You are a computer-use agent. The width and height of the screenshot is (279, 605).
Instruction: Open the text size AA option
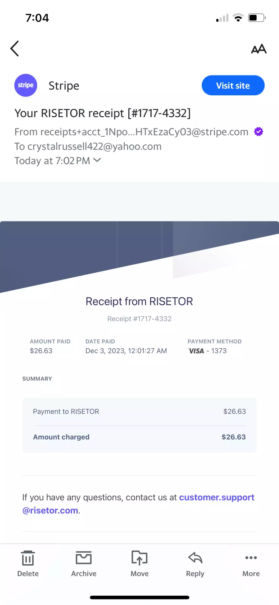[x=259, y=49]
